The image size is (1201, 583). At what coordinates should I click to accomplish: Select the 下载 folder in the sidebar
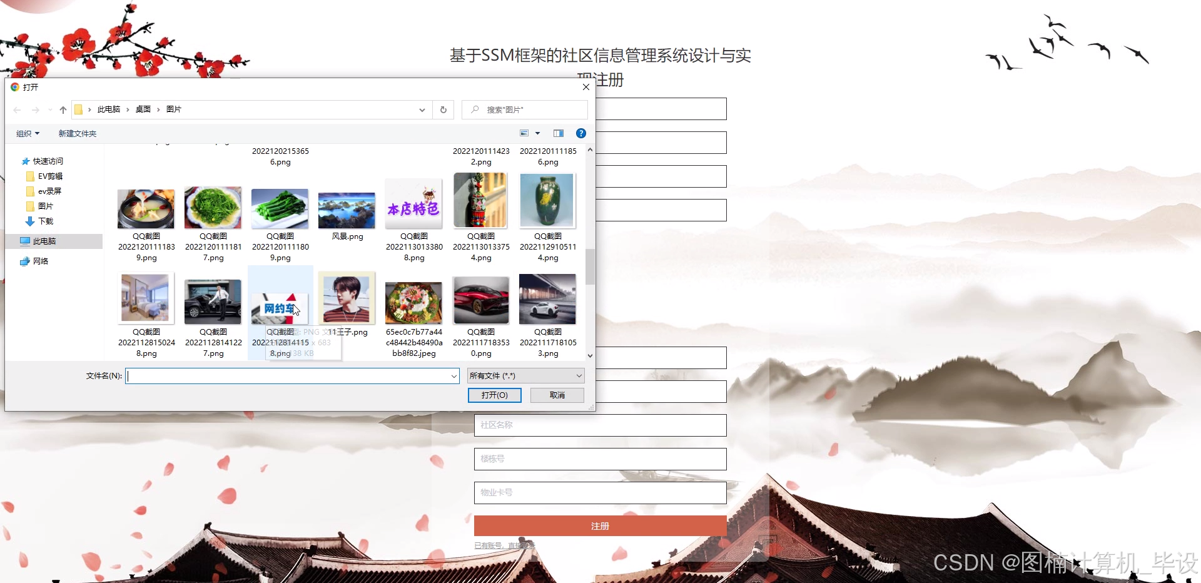[x=44, y=221]
